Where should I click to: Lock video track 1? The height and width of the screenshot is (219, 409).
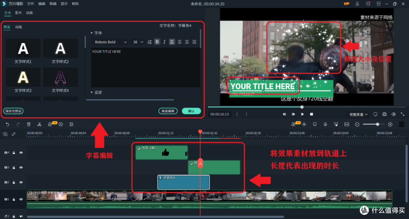[x=14, y=199]
